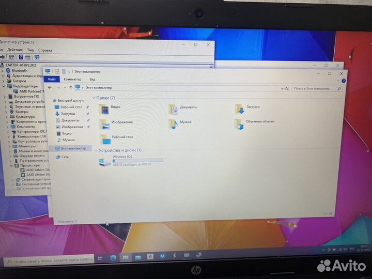Screen dimensions: 372x279
Task: Click the Explorer refresh button
Action: point(287,88)
